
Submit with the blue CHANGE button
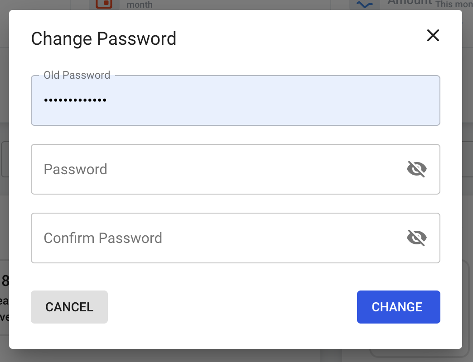pyautogui.click(x=398, y=307)
